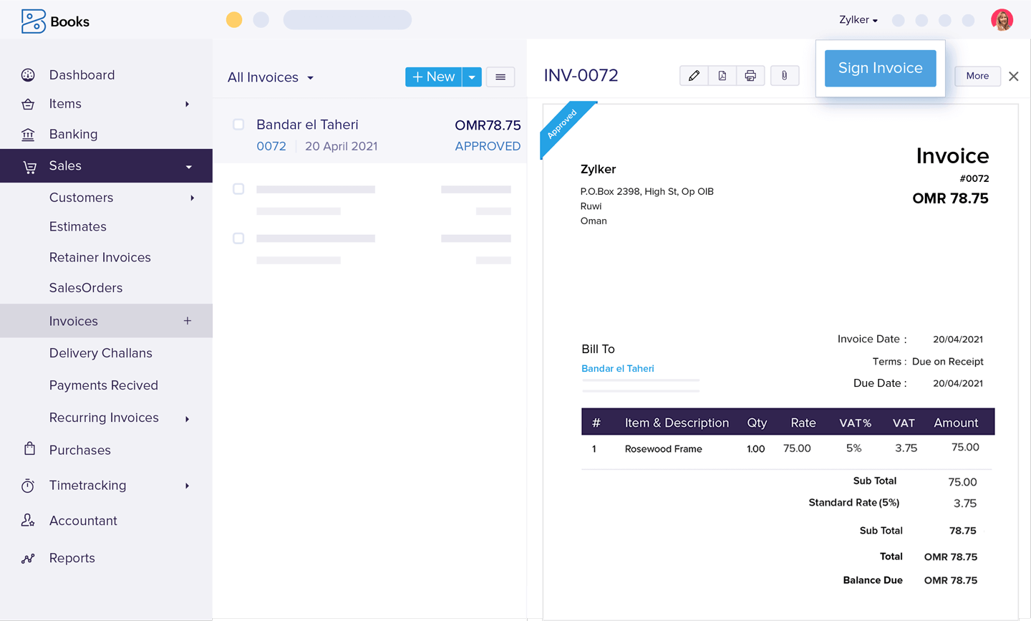
Task: Print the invoice using printer icon
Action: pyautogui.click(x=750, y=76)
